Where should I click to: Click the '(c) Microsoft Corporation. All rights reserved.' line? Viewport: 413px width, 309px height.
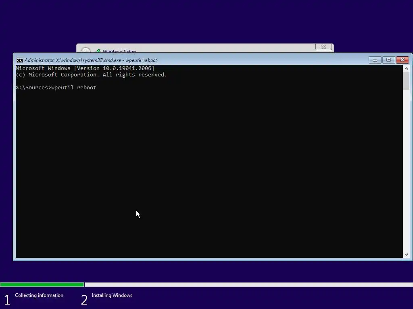coord(92,75)
